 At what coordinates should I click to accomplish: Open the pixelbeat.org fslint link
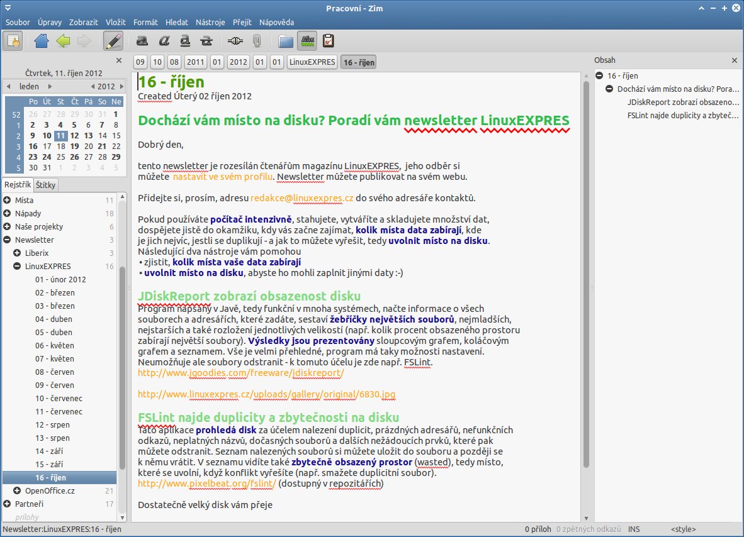click(207, 484)
